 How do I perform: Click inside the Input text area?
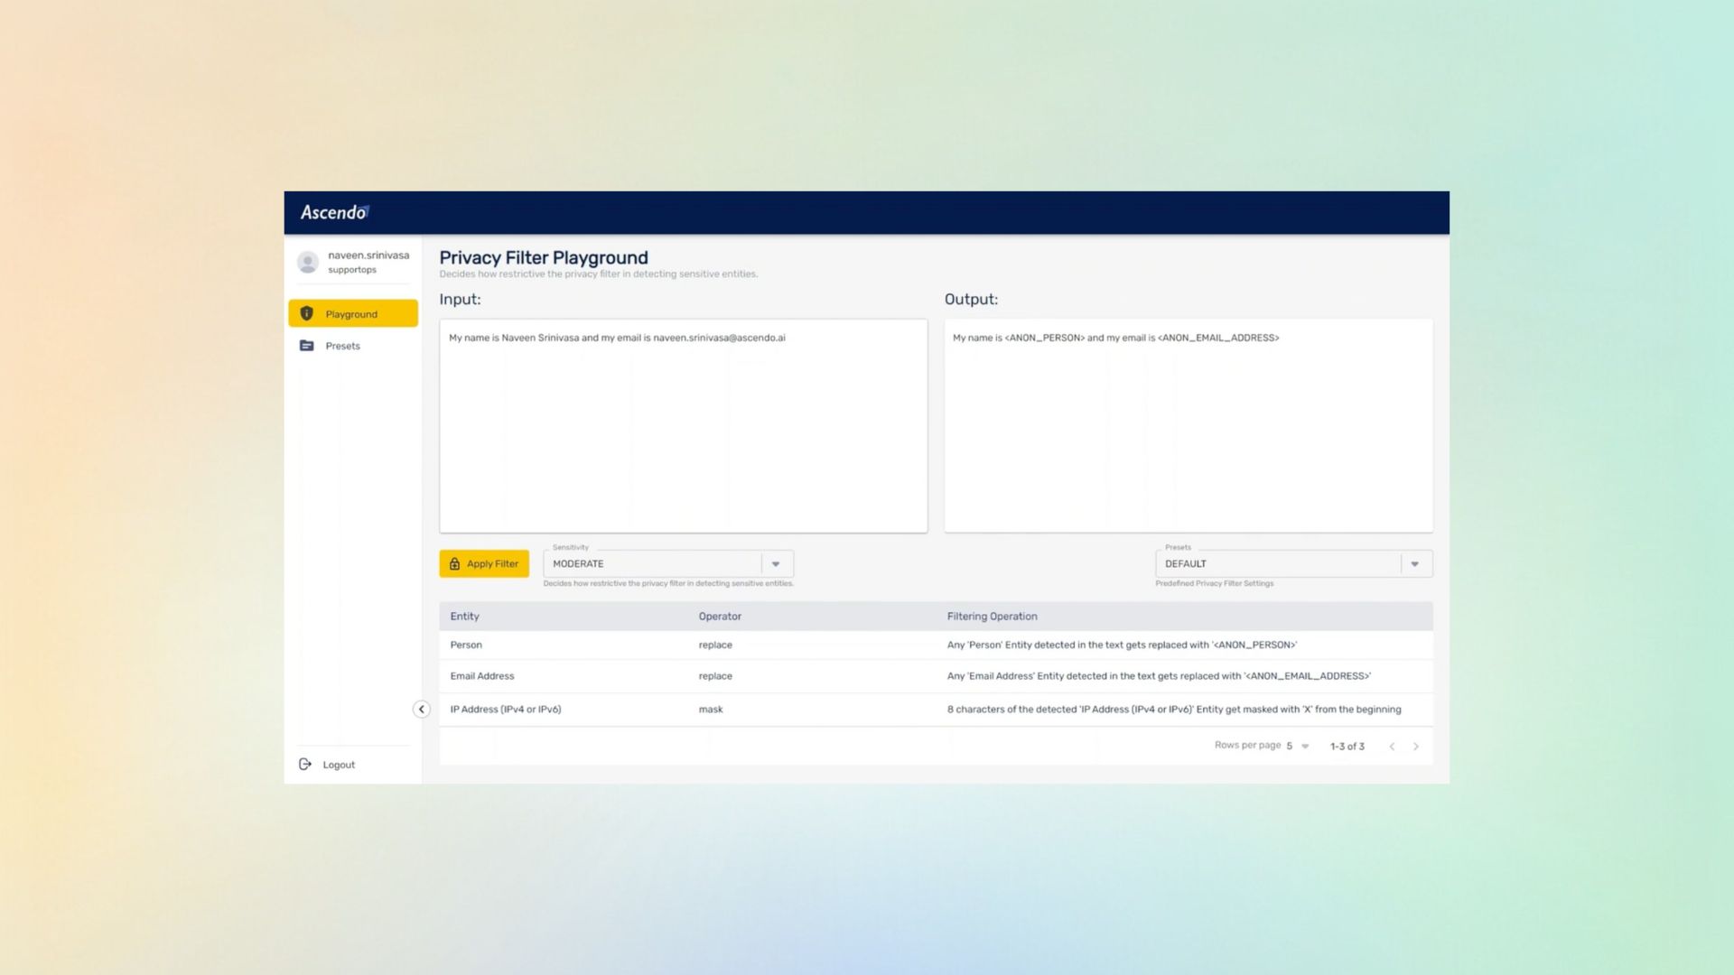point(683,425)
